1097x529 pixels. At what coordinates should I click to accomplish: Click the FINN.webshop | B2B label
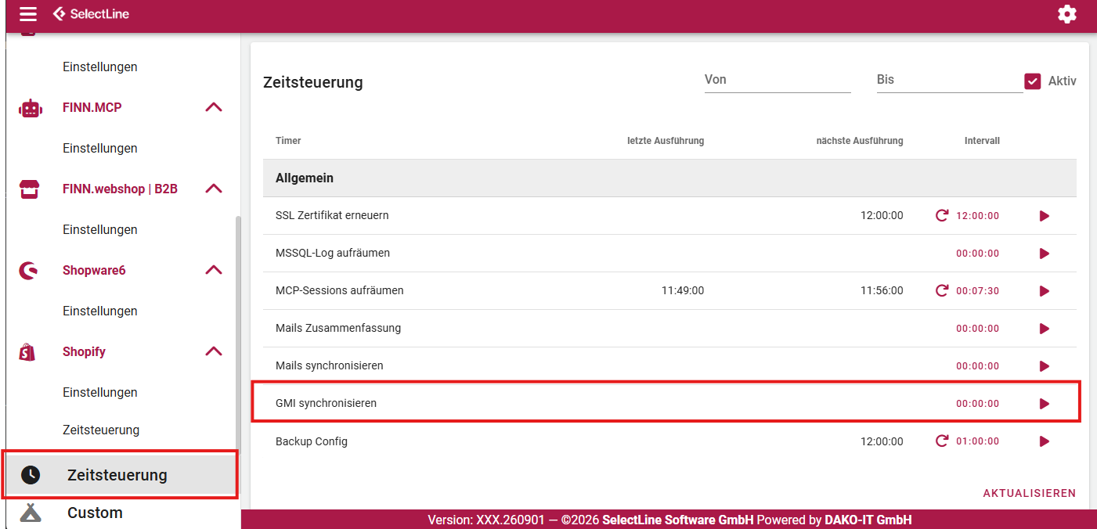(120, 189)
